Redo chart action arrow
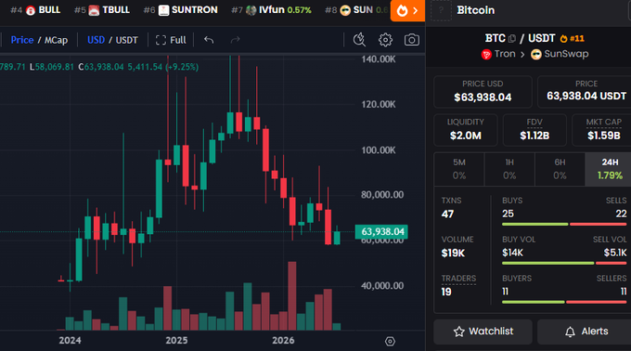Screen dimensions: 631x351 [235, 40]
